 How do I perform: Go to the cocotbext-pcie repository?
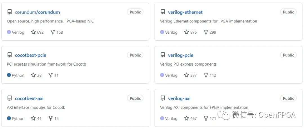(30, 55)
